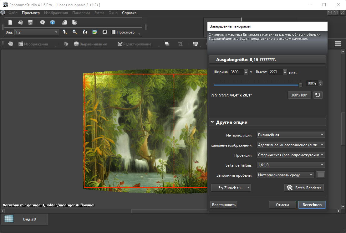
Task: Click the new panorama document icon
Action: (x=10, y=22)
